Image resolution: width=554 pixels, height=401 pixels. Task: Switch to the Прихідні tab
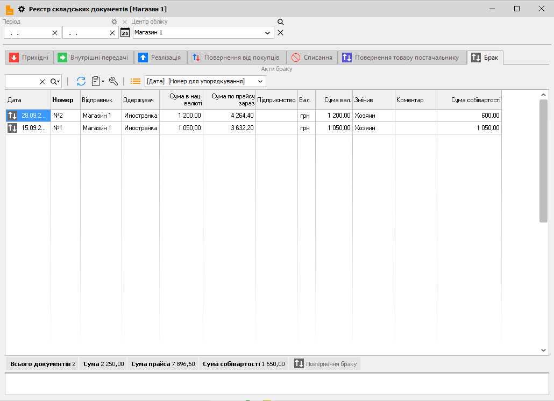pyautogui.click(x=29, y=58)
